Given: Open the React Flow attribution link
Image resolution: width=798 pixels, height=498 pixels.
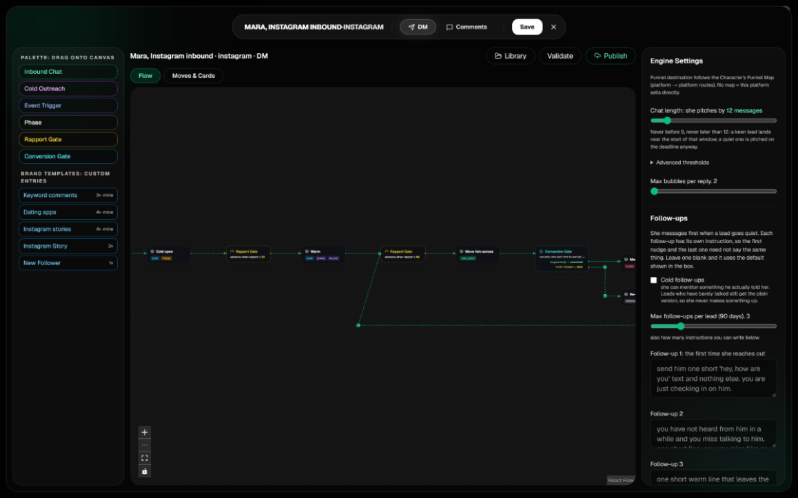Looking at the screenshot, I should tap(621, 480).
